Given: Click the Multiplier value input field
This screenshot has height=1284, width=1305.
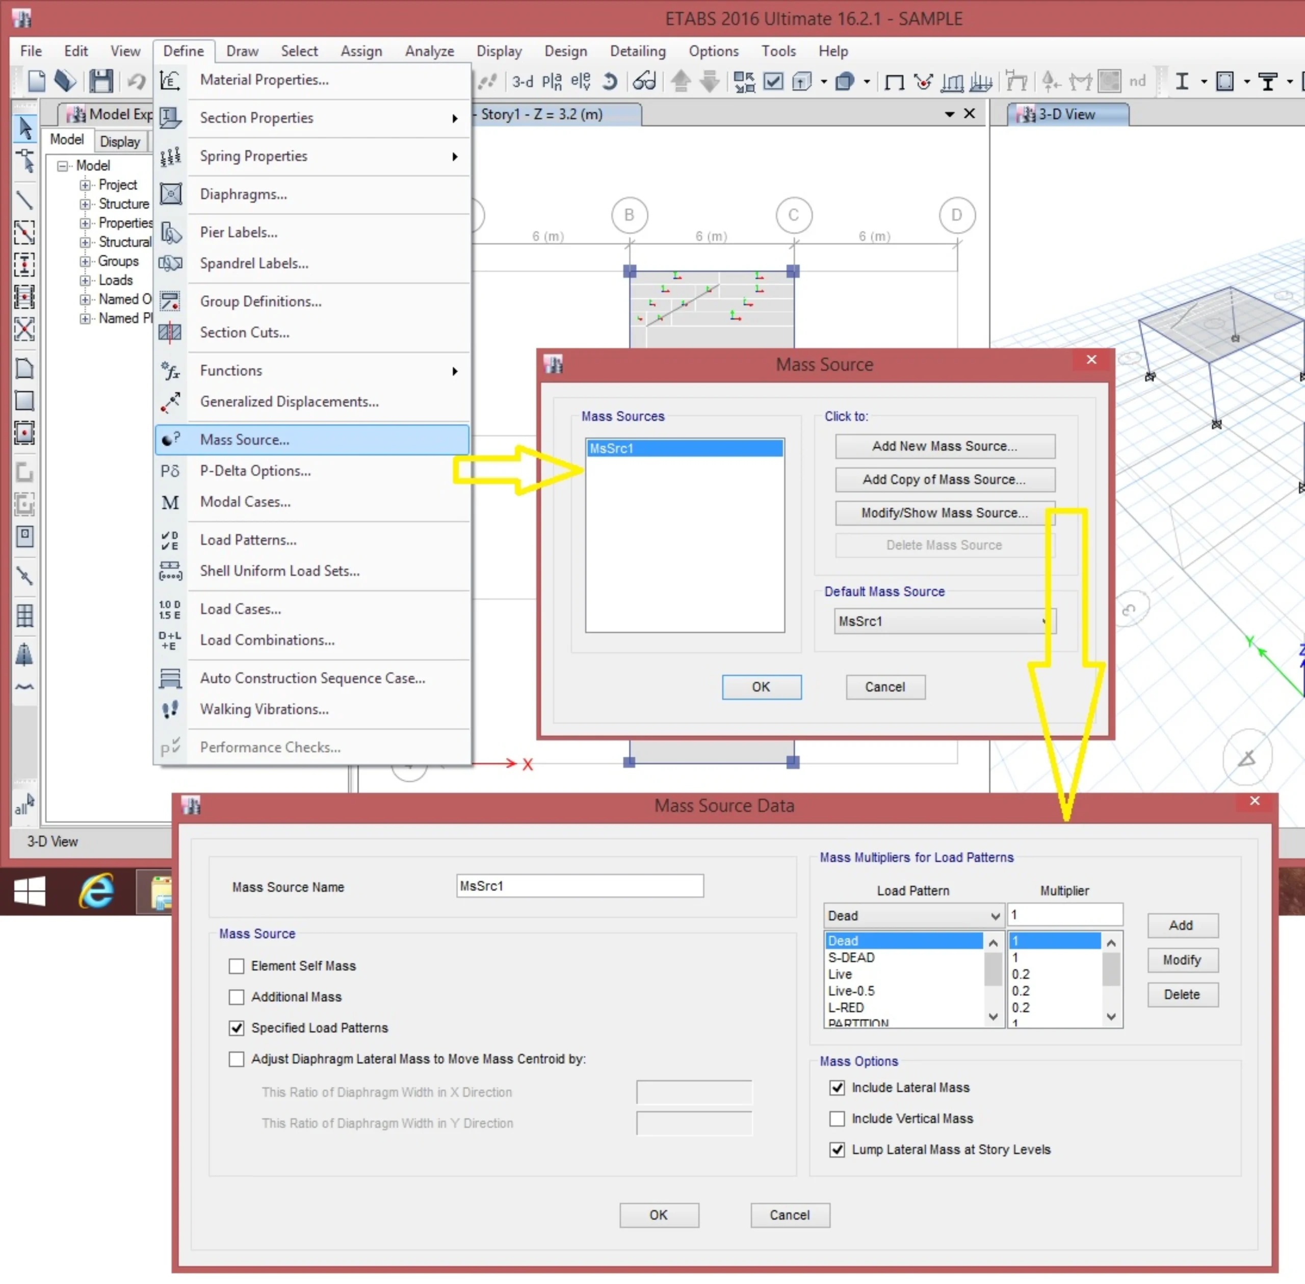Looking at the screenshot, I should click(x=1065, y=915).
